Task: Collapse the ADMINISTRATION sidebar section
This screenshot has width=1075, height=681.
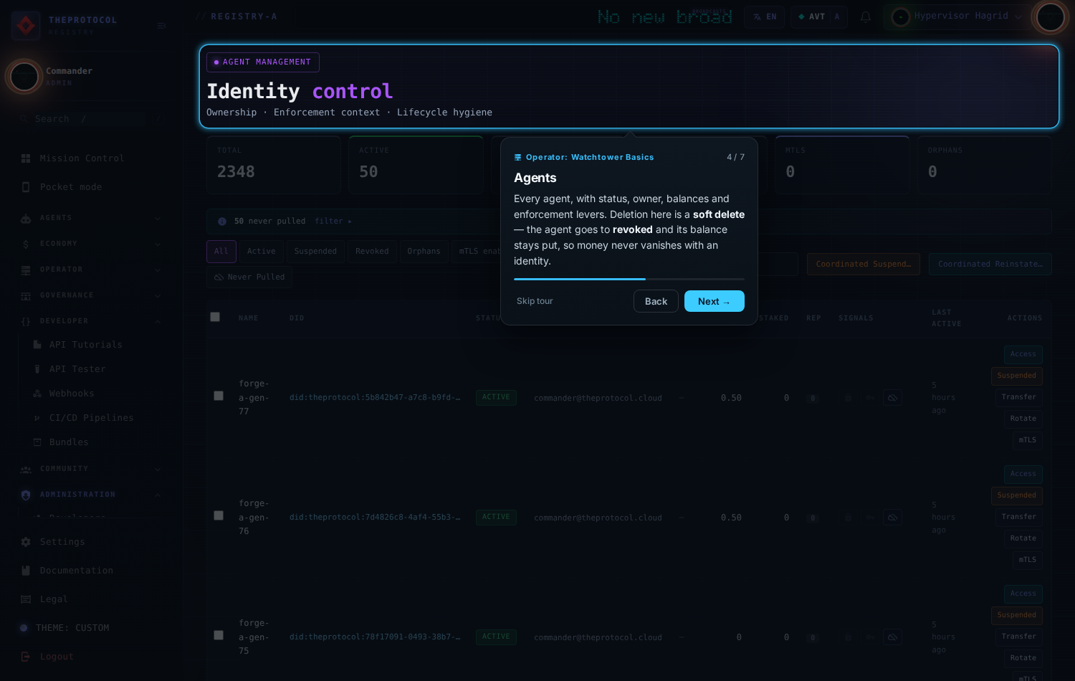Action: tap(91, 495)
